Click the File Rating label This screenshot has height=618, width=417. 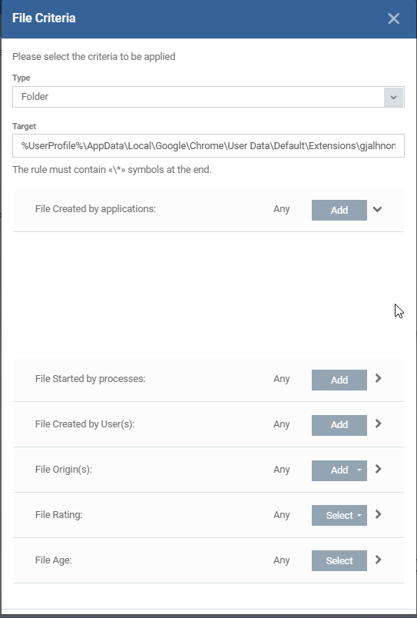pyautogui.click(x=58, y=515)
